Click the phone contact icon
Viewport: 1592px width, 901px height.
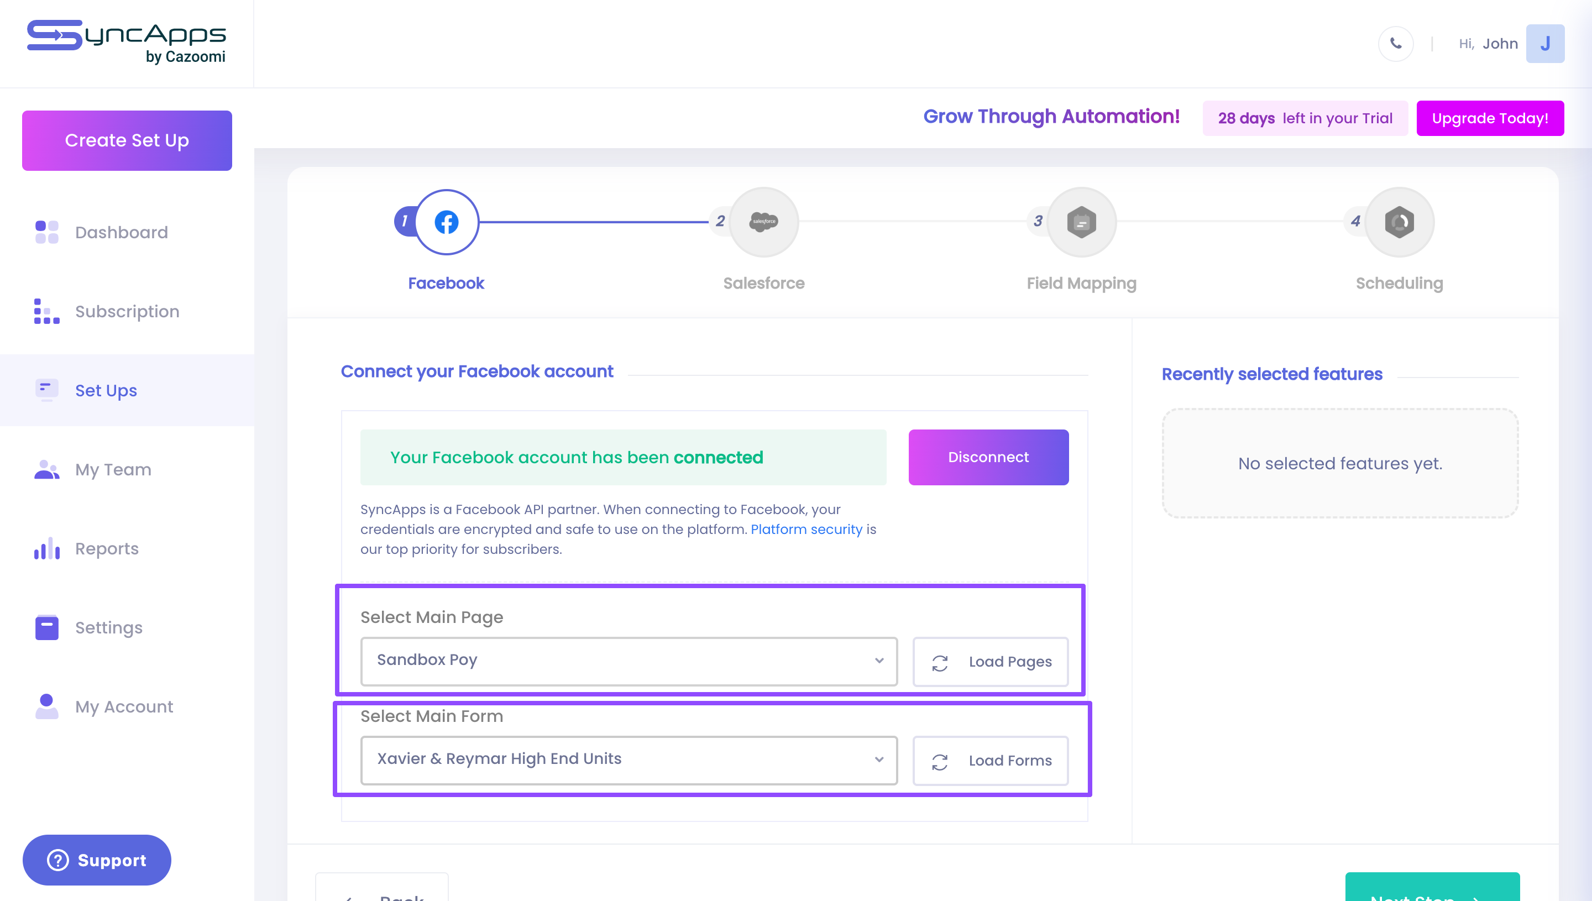click(1396, 43)
